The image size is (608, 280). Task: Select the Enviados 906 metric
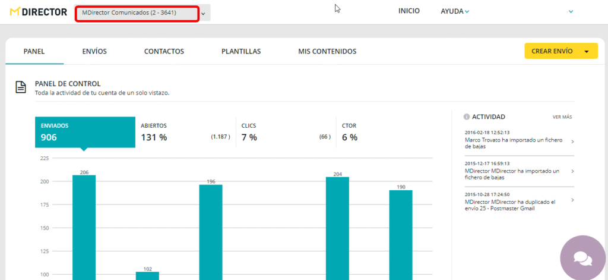coord(85,132)
